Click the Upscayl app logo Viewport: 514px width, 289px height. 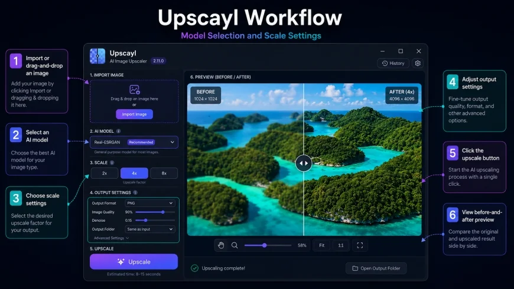pyautogui.click(x=97, y=56)
